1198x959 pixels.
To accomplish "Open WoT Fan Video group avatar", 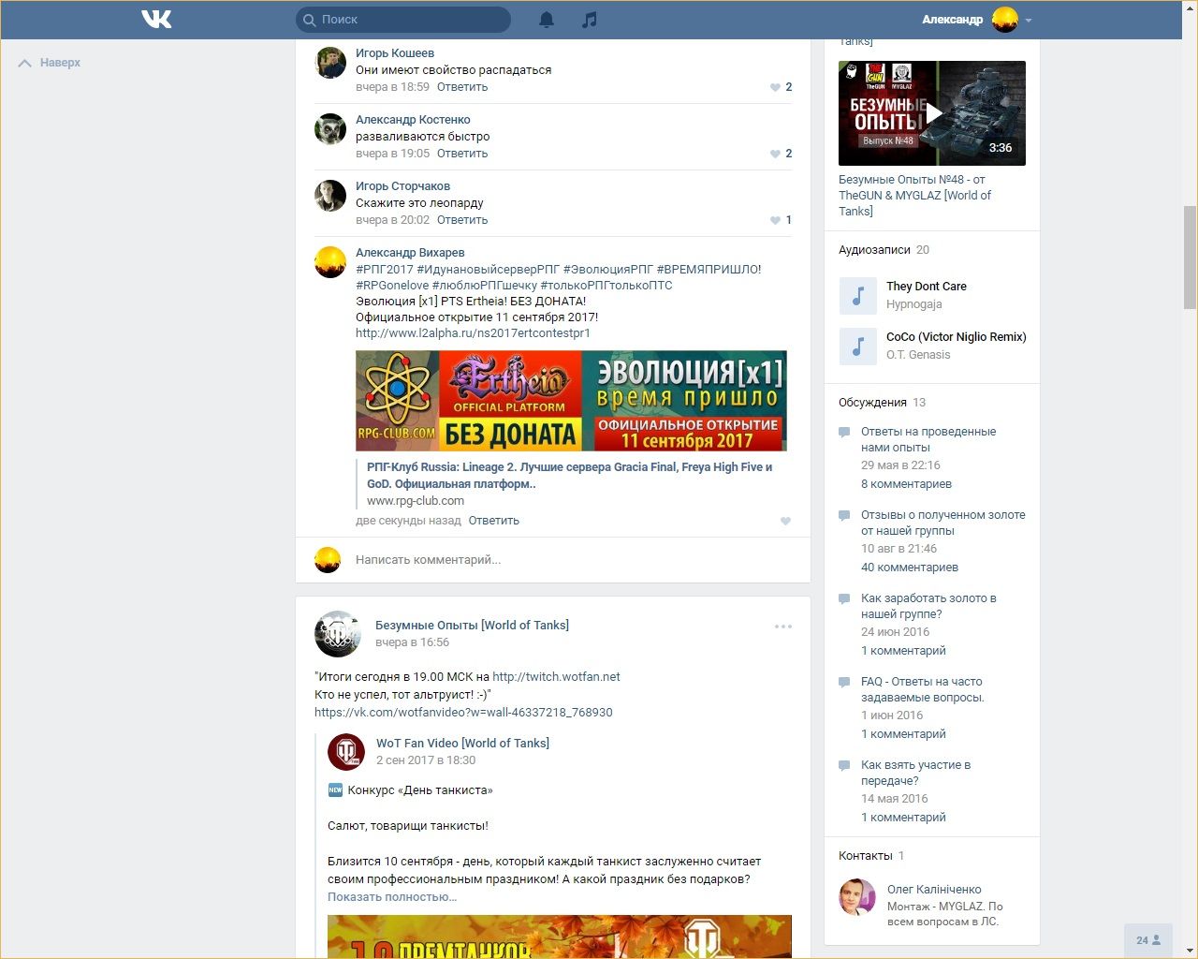I will (346, 751).
